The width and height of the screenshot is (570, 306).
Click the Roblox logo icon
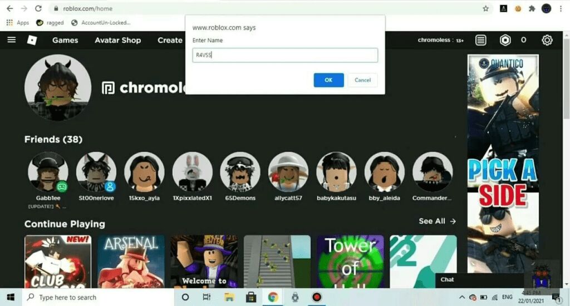point(32,40)
